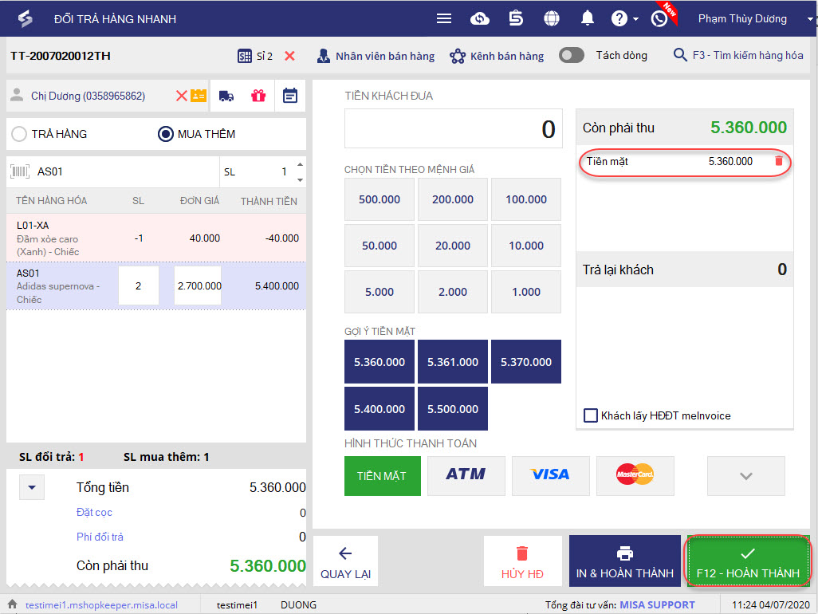Image resolution: width=818 pixels, height=614 pixels.
Task: Open the hamburger menu in header
Action: [x=444, y=19]
